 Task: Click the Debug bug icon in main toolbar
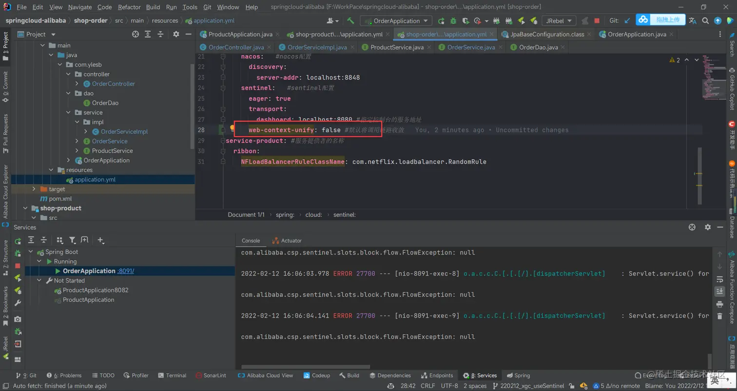coord(453,21)
